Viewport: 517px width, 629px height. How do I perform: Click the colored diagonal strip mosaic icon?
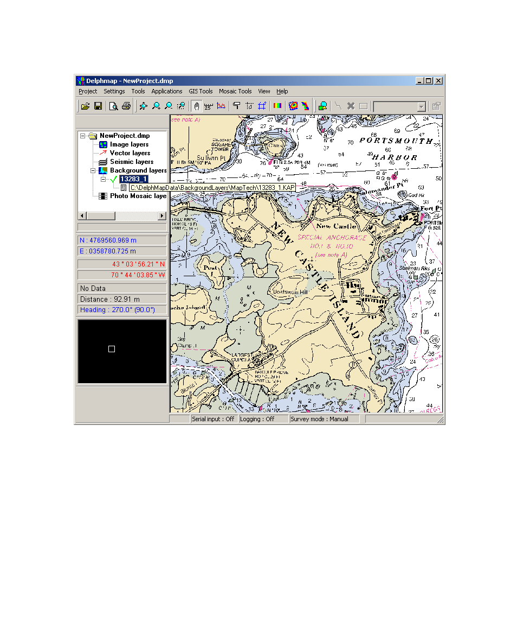tap(306, 106)
